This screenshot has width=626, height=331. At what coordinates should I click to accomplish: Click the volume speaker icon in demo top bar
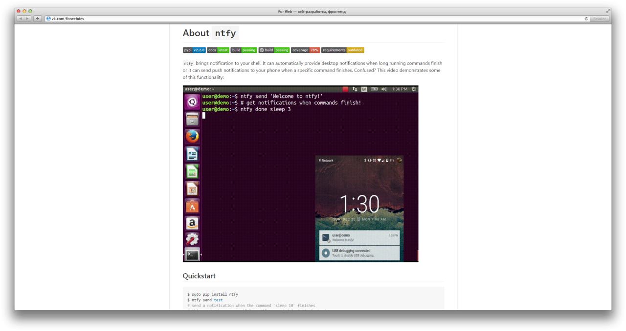[x=384, y=89]
